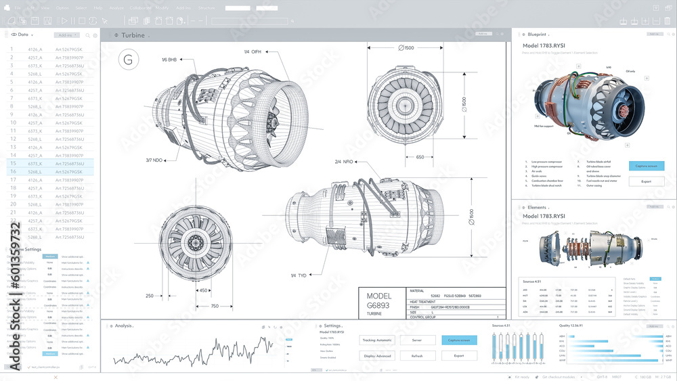Screen dimensions: 677x381
Task: Open the Collaborate menu
Action: [140, 7]
